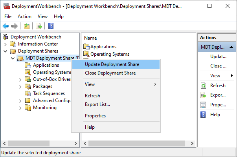Click the Information Center folder icon
Viewport: 237px width, 157px height.
pos(13,44)
